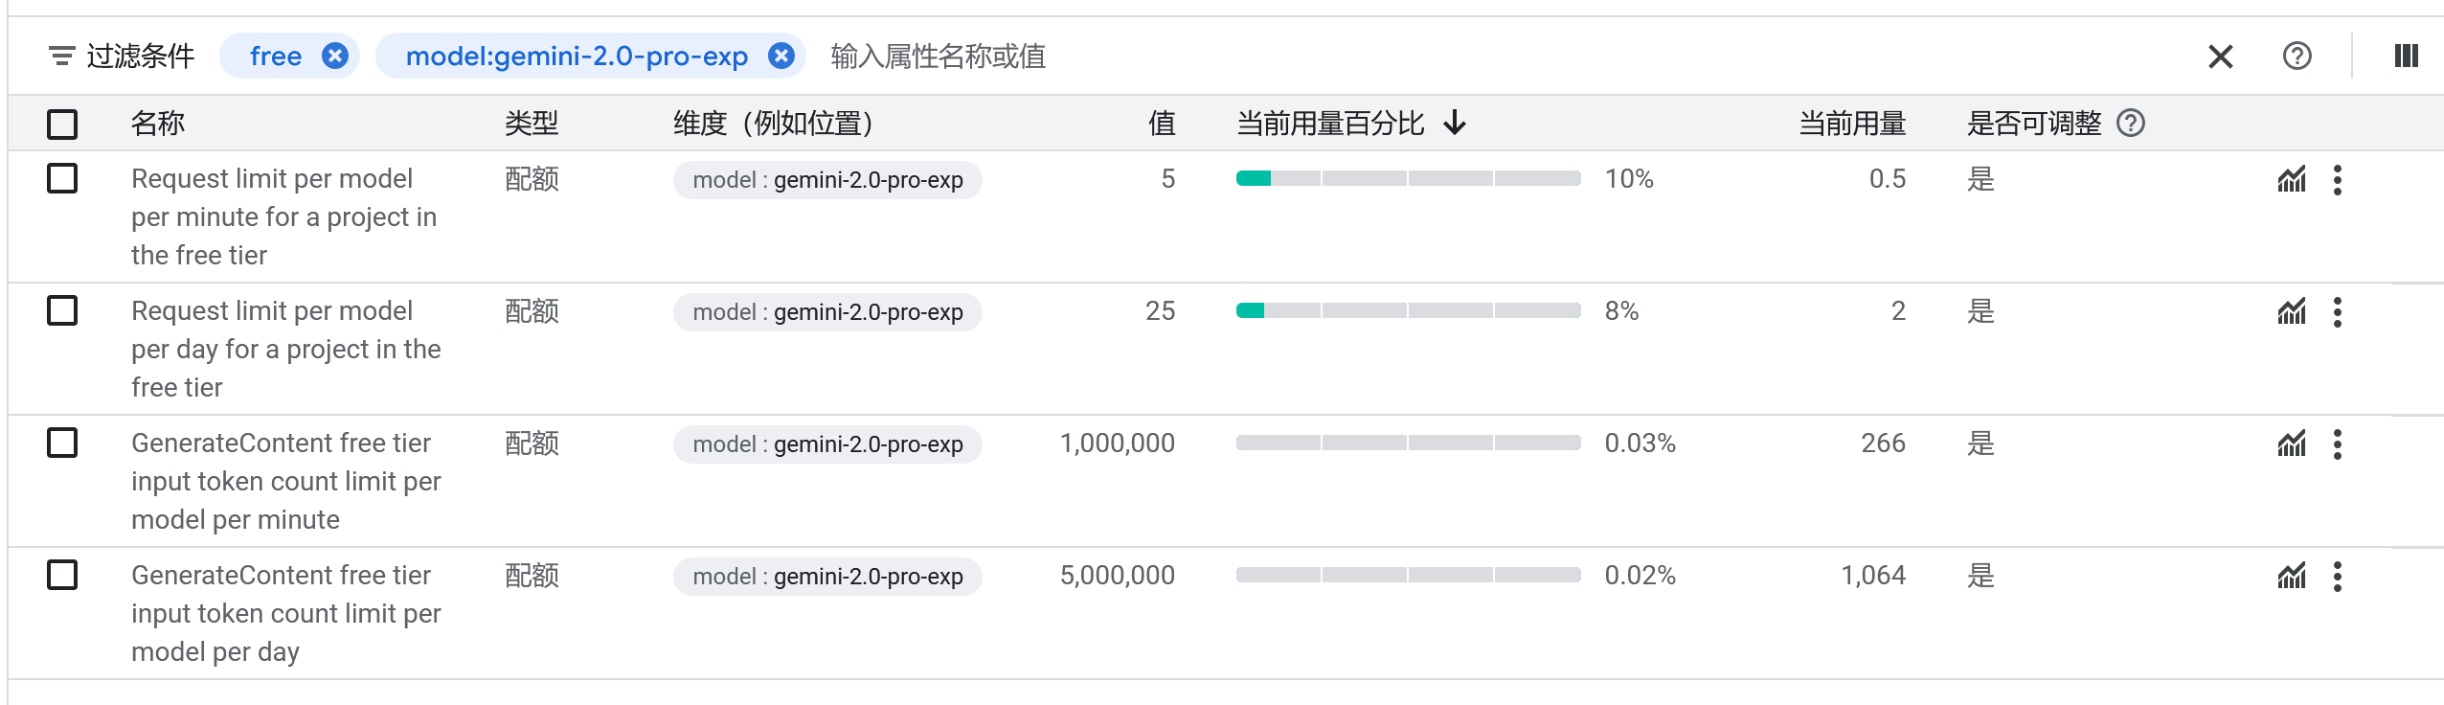The width and height of the screenshot is (2444, 705).
Task: Open the column display options icon
Action: 2406,57
